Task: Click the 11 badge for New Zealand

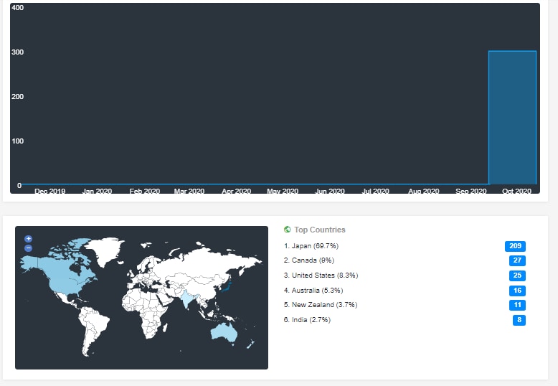Action: click(517, 305)
